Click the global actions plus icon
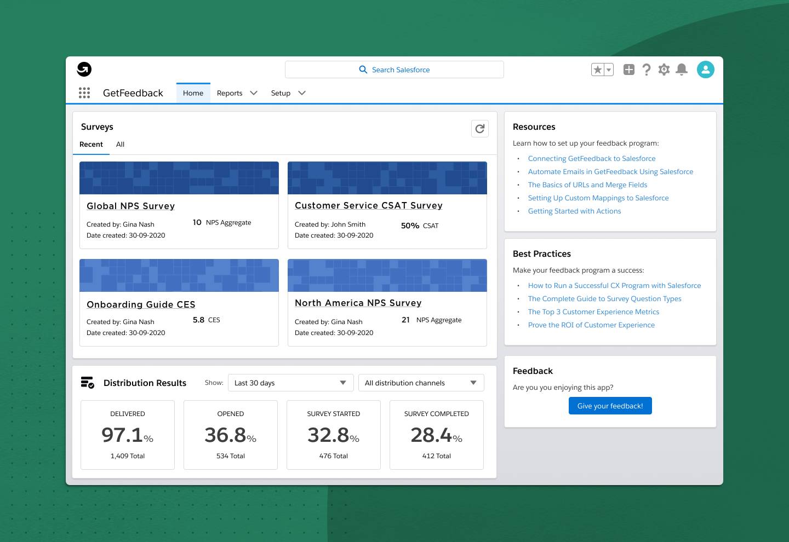Image resolution: width=789 pixels, height=542 pixels. click(x=629, y=70)
